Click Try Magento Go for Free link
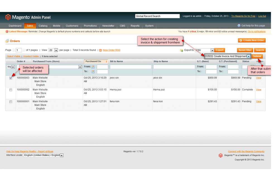The height and width of the screenshot is (181, 279). 243,16
